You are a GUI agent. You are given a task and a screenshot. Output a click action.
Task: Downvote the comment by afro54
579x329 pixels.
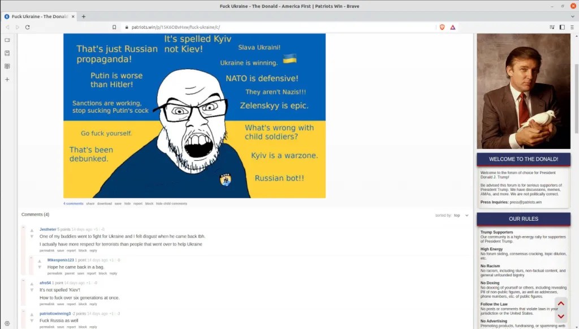point(32,289)
